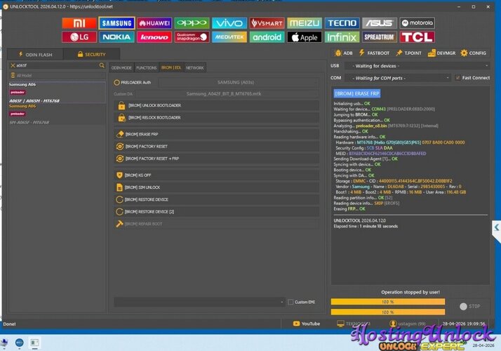This screenshot has height=351, width=501.
Task: Select the Vivo brand logo
Action: (x=229, y=23)
